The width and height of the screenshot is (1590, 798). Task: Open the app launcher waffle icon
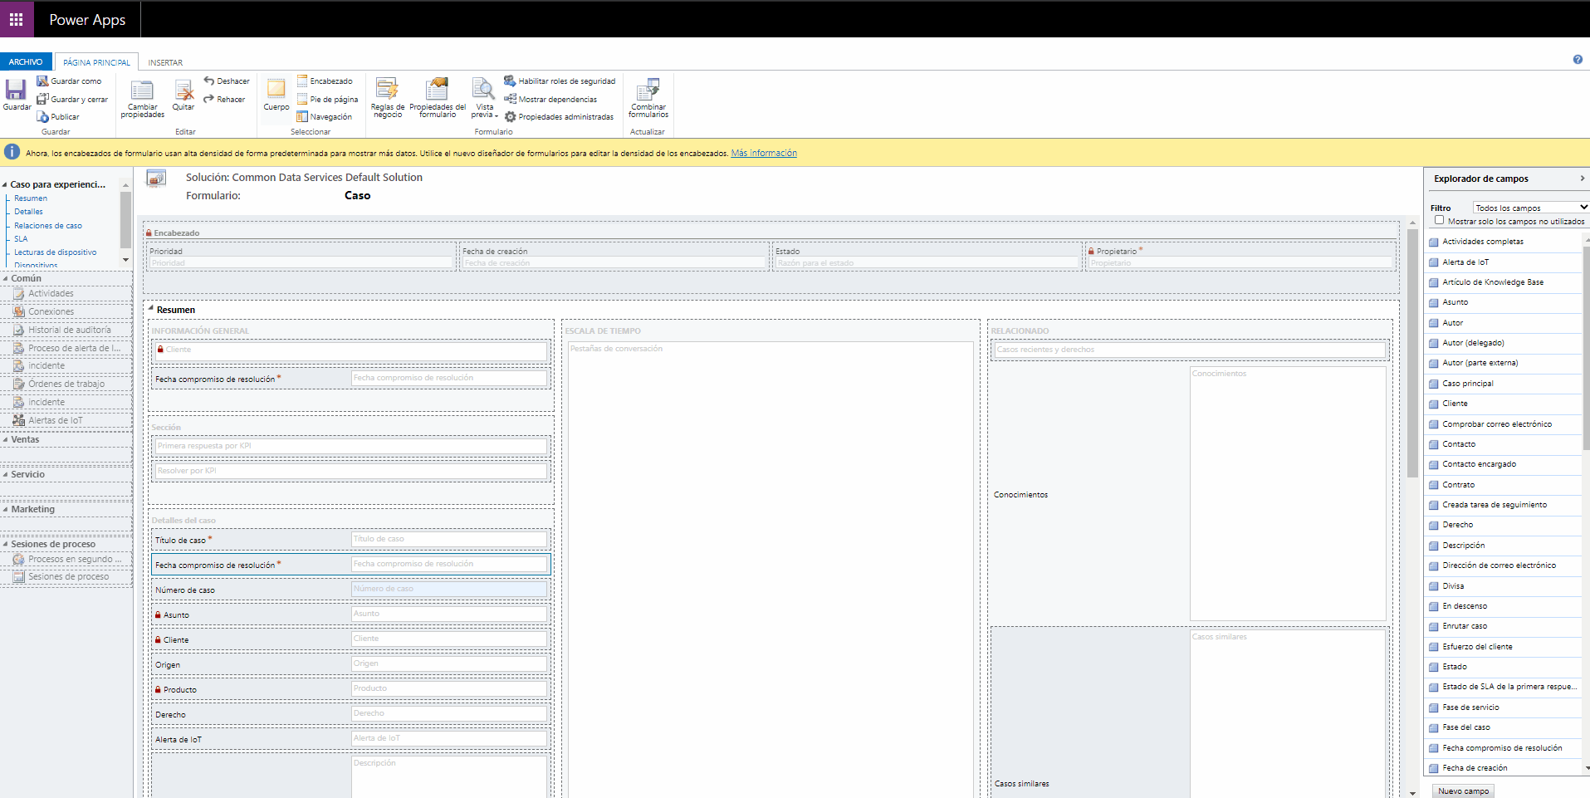click(17, 19)
